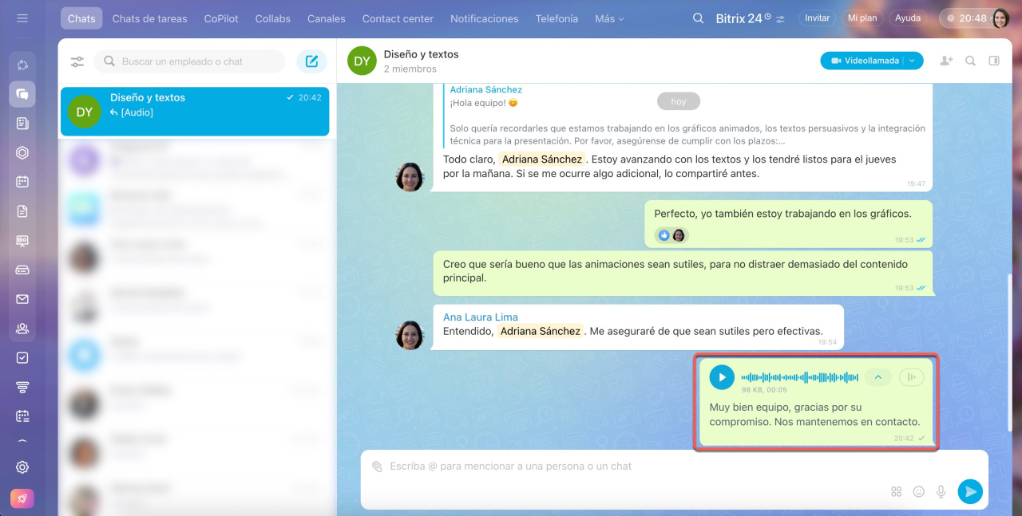
Task: Start a Videollamada call
Action: [864, 61]
